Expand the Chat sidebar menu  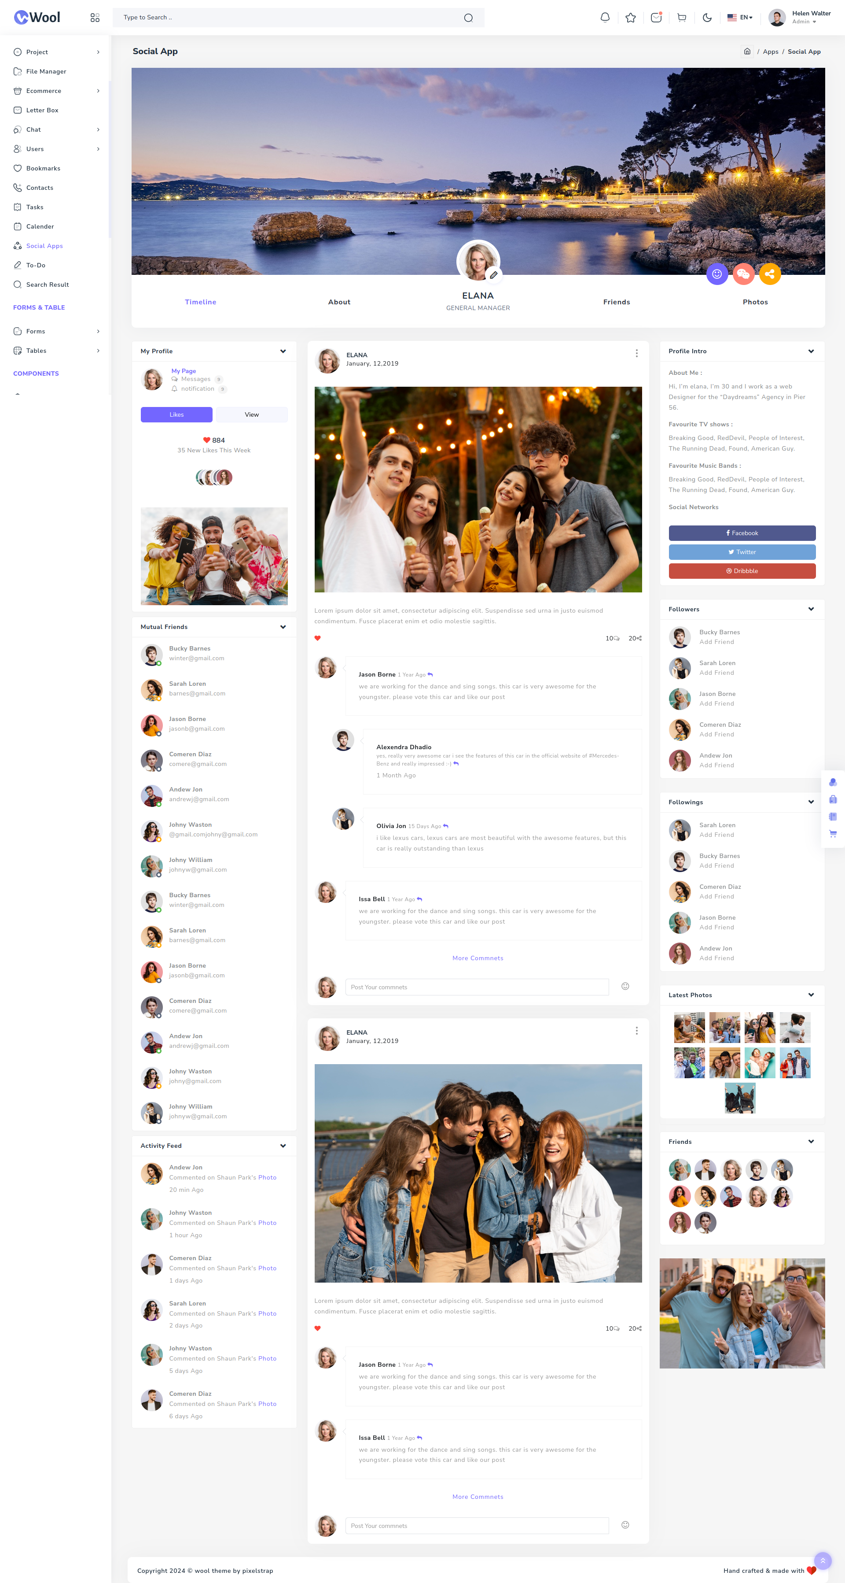pos(56,129)
